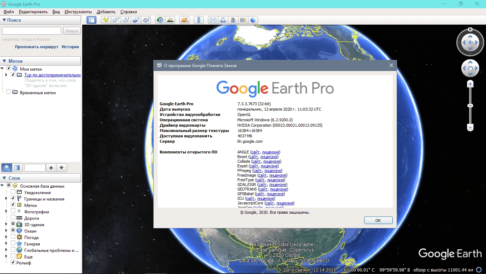Open the planet switcher icon
This screenshot has height=274, width=486.
point(184,20)
